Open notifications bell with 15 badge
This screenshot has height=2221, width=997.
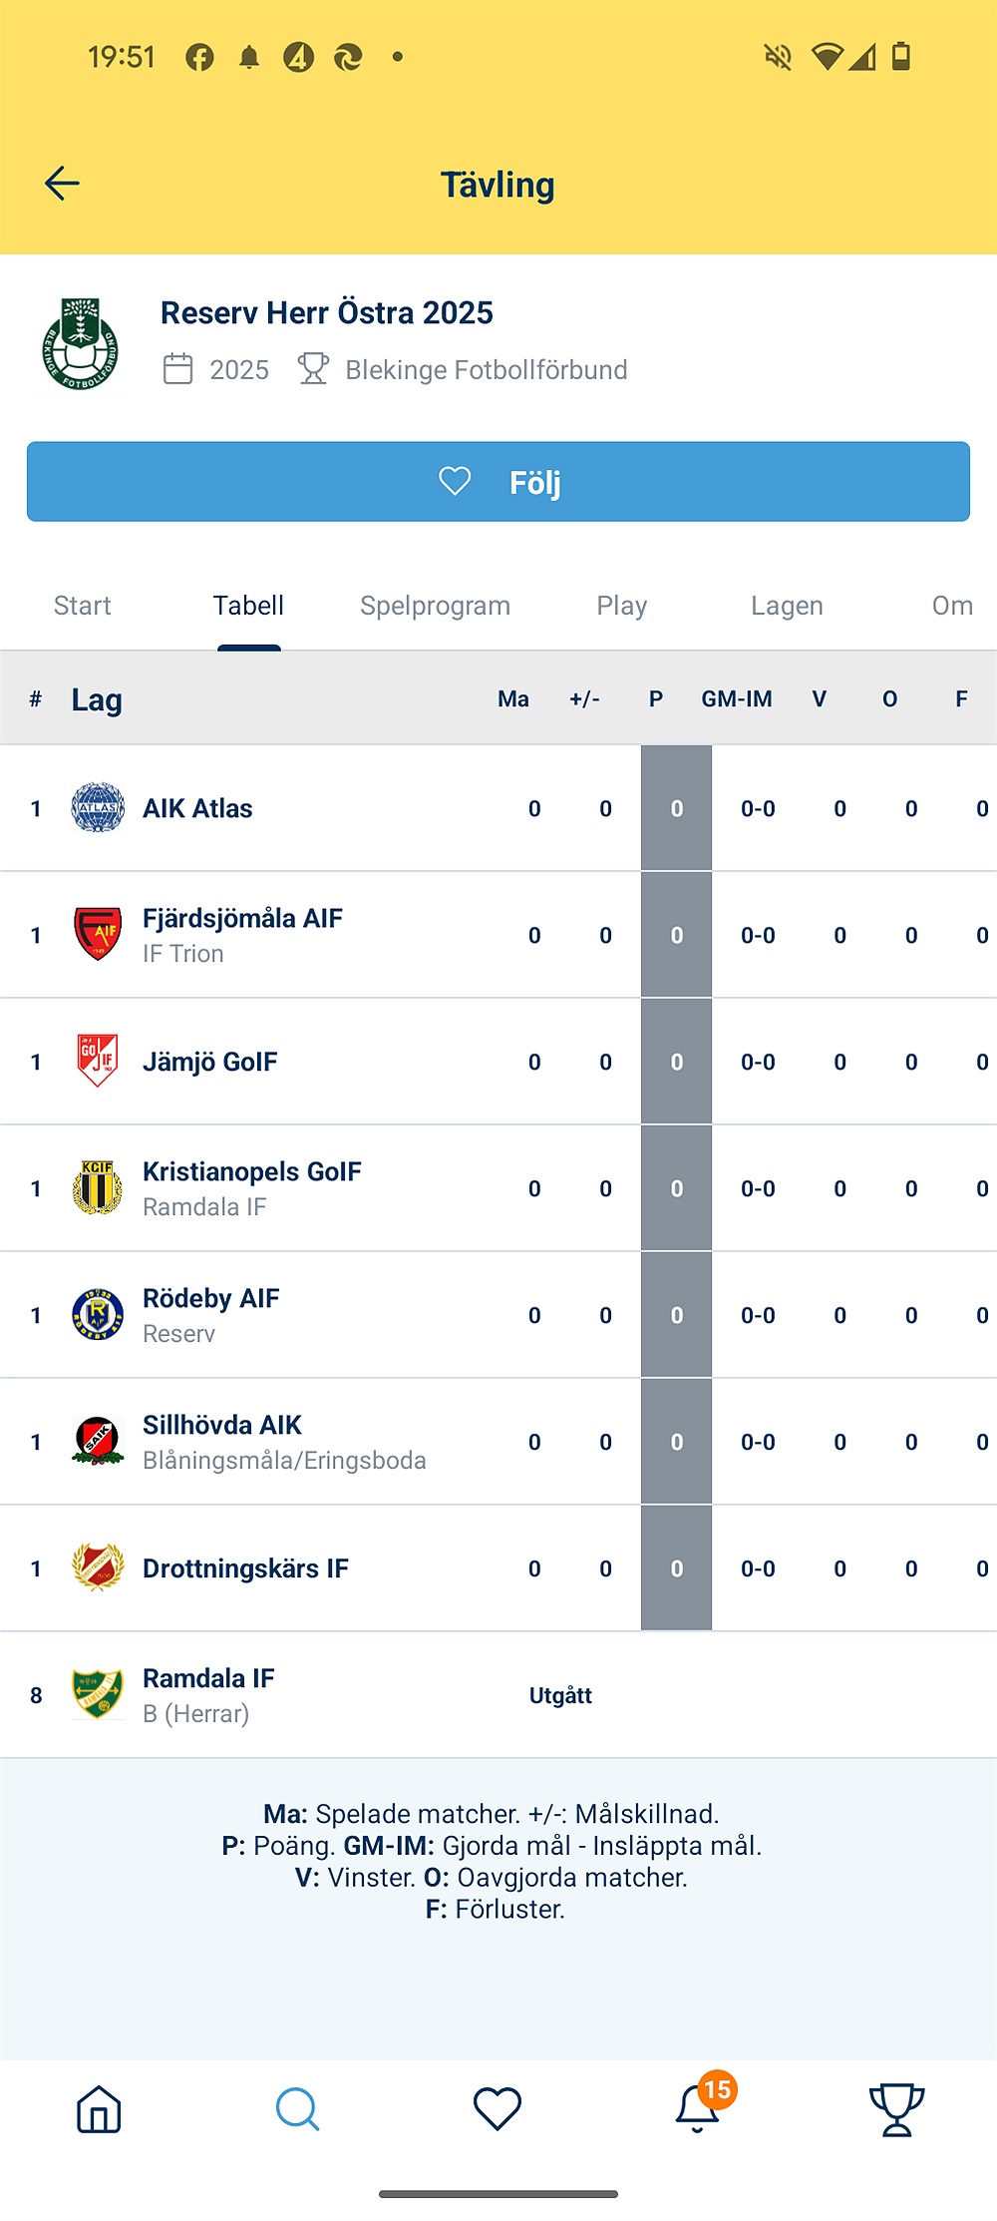coord(699,2109)
